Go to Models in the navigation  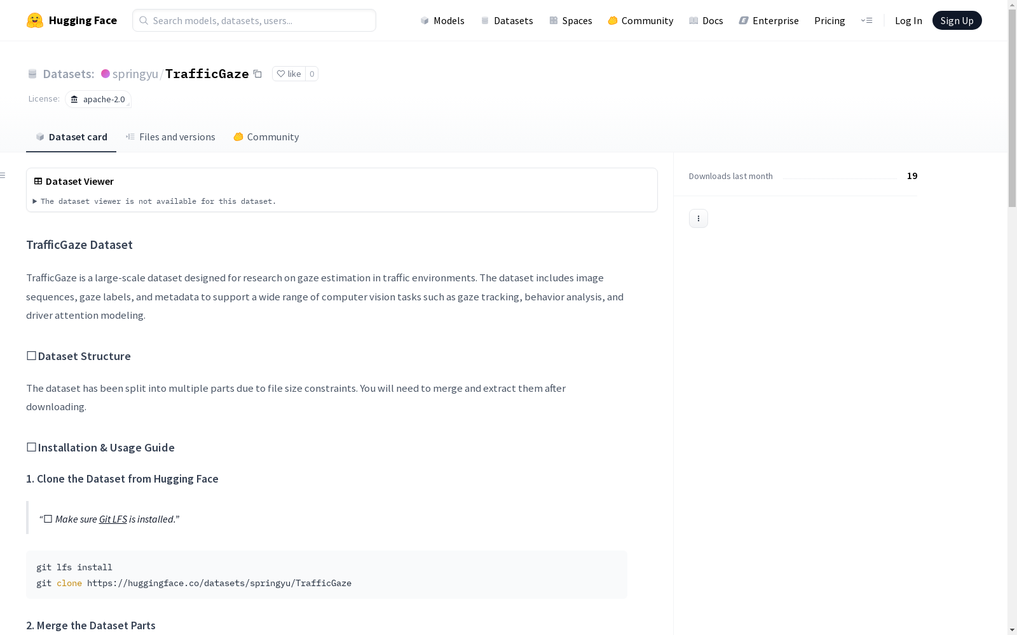click(x=442, y=20)
